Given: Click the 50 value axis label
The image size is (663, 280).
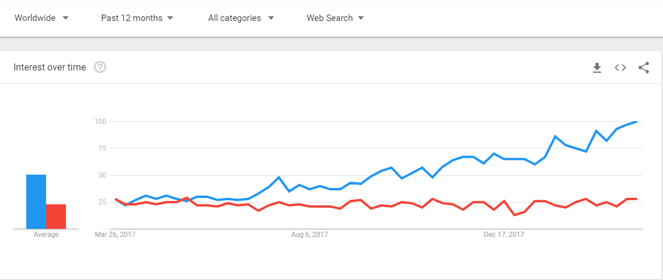Looking at the screenshot, I should point(102,175).
